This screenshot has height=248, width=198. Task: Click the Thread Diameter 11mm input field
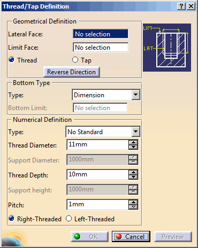coord(97,144)
